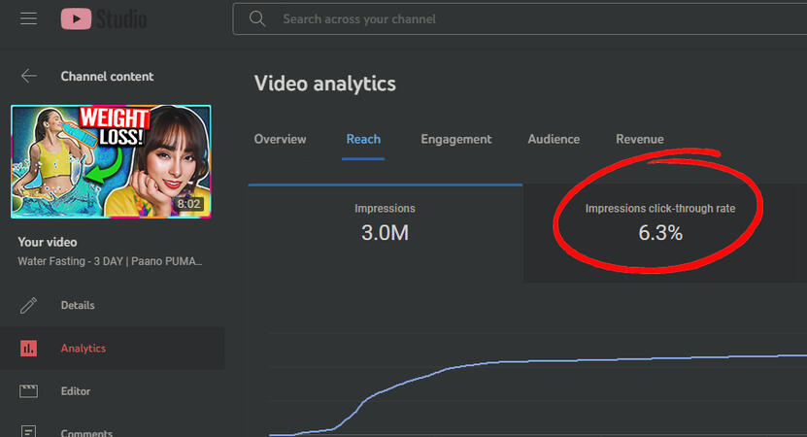Click the YouTube Studio logo
This screenshot has height=437, width=807.
pyautogui.click(x=104, y=19)
